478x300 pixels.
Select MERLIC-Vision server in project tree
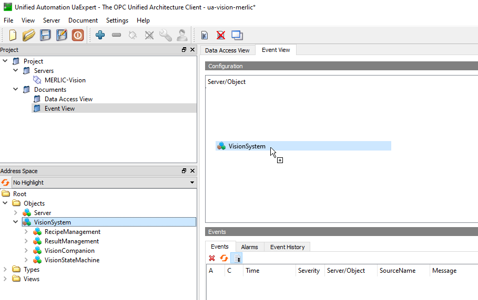65,80
